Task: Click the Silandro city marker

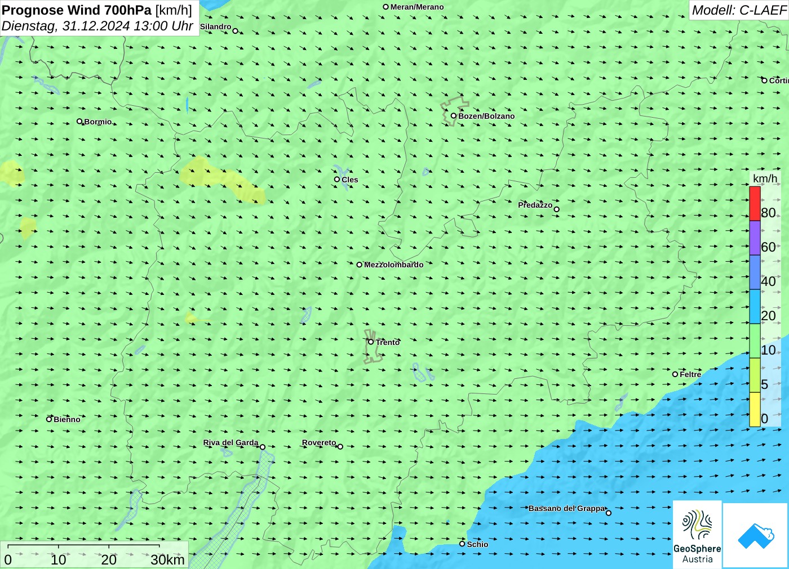Action: [x=235, y=31]
